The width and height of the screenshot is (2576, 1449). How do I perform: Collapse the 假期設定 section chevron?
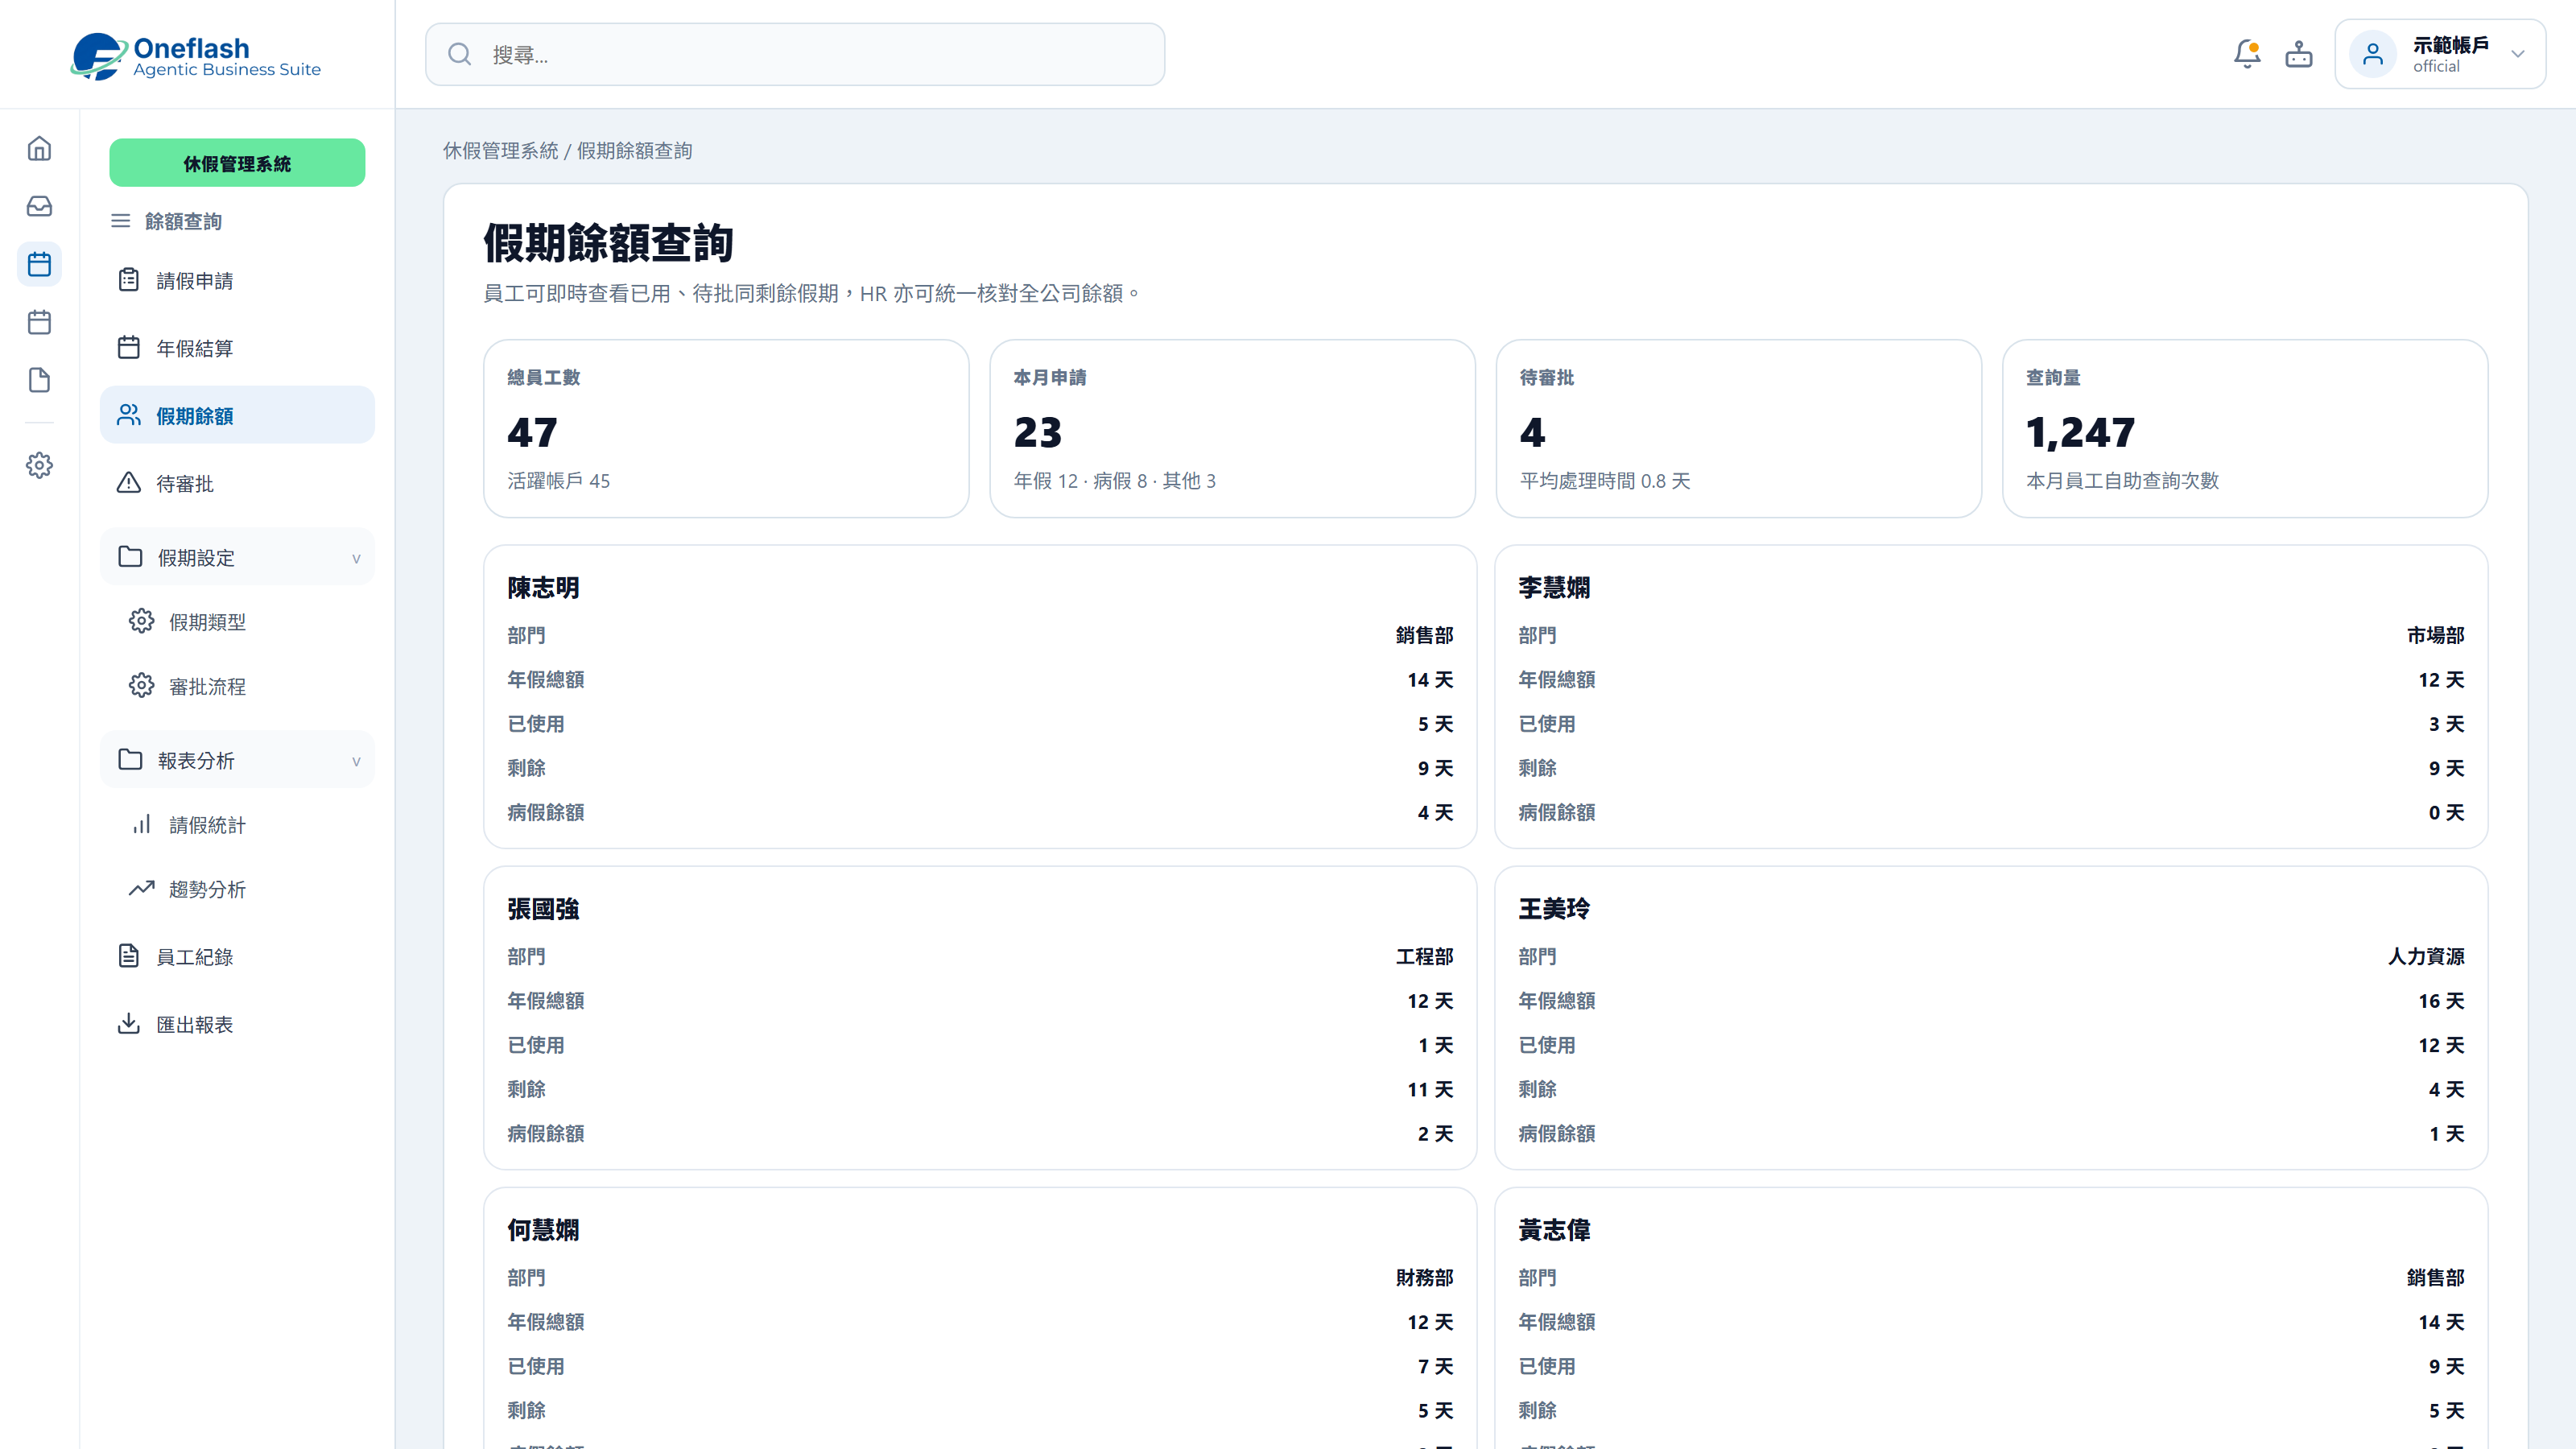[x=356, y=558]
